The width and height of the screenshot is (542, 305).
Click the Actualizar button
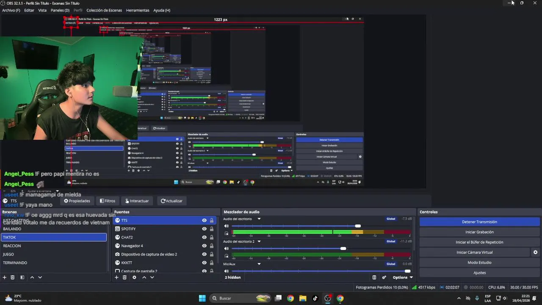(x=171, y=201)
